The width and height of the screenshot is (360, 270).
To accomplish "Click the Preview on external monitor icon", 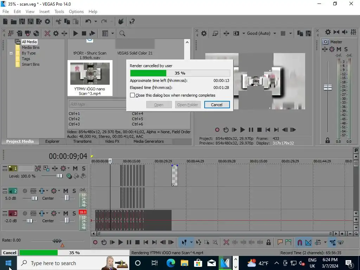I will (215, 33).
